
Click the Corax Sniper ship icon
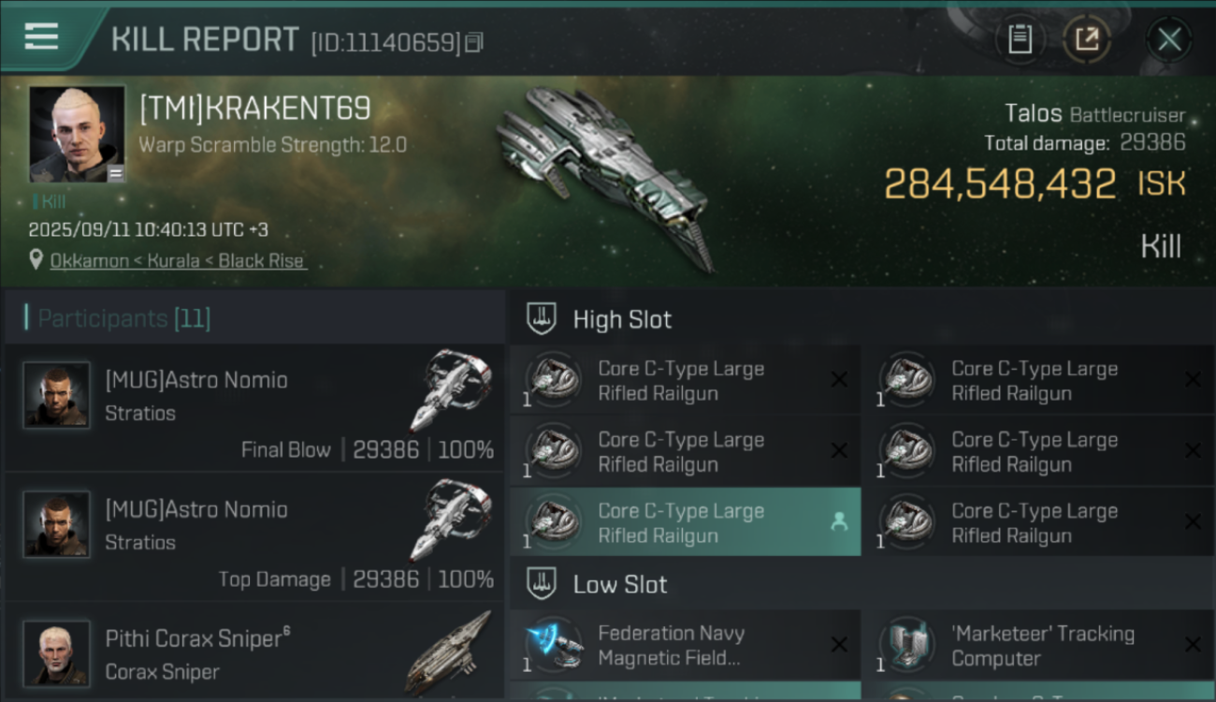[449, 652]
